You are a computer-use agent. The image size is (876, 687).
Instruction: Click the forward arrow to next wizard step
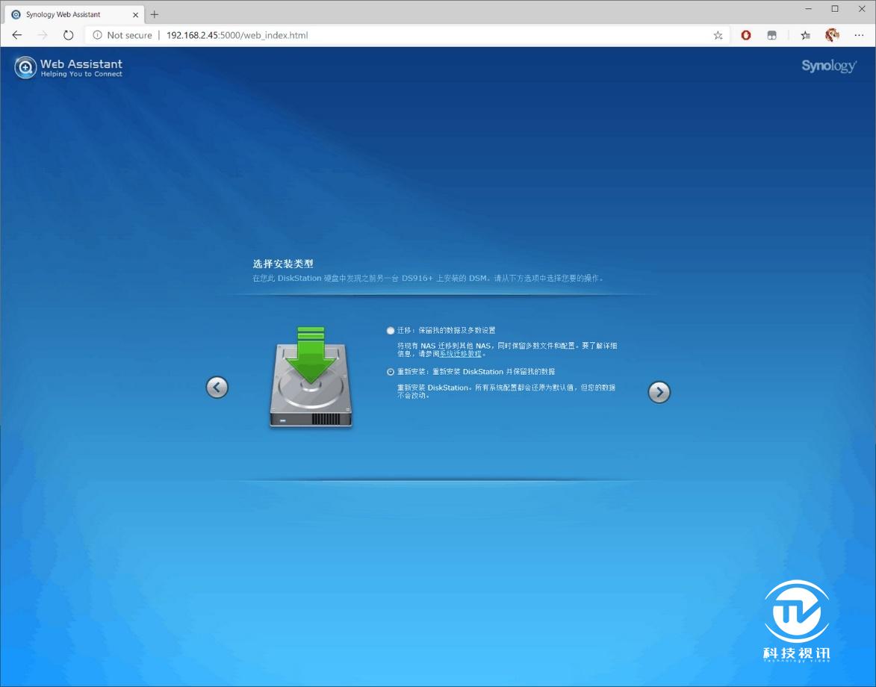659,391
